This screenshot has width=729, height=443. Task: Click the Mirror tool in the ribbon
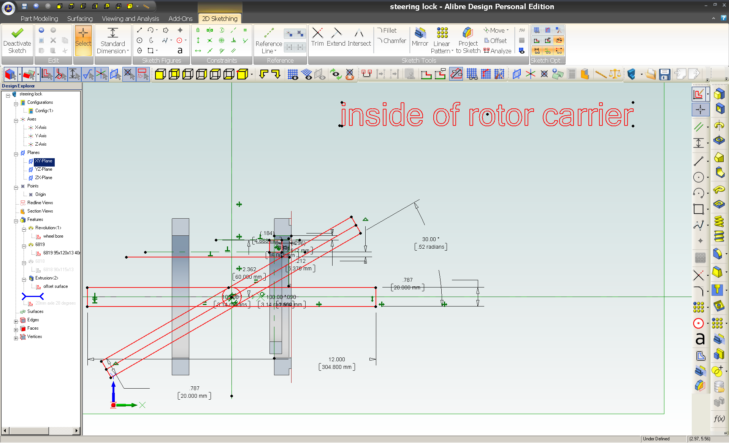(x=420, y=37)
